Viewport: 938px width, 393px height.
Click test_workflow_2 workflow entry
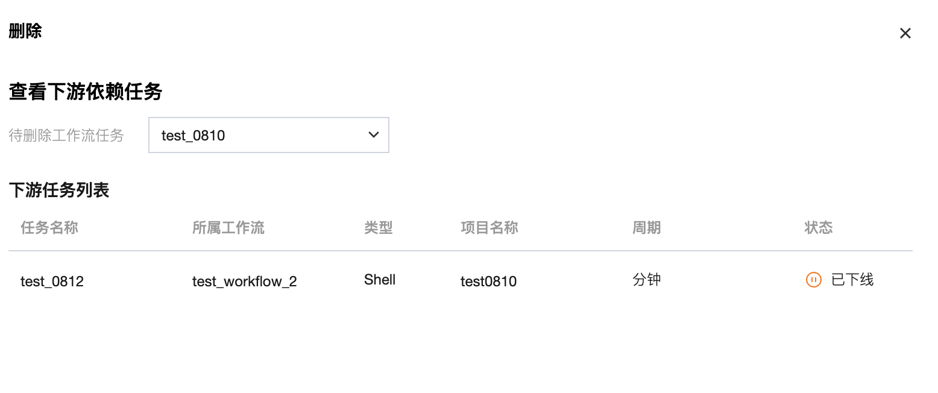[244, 281]
